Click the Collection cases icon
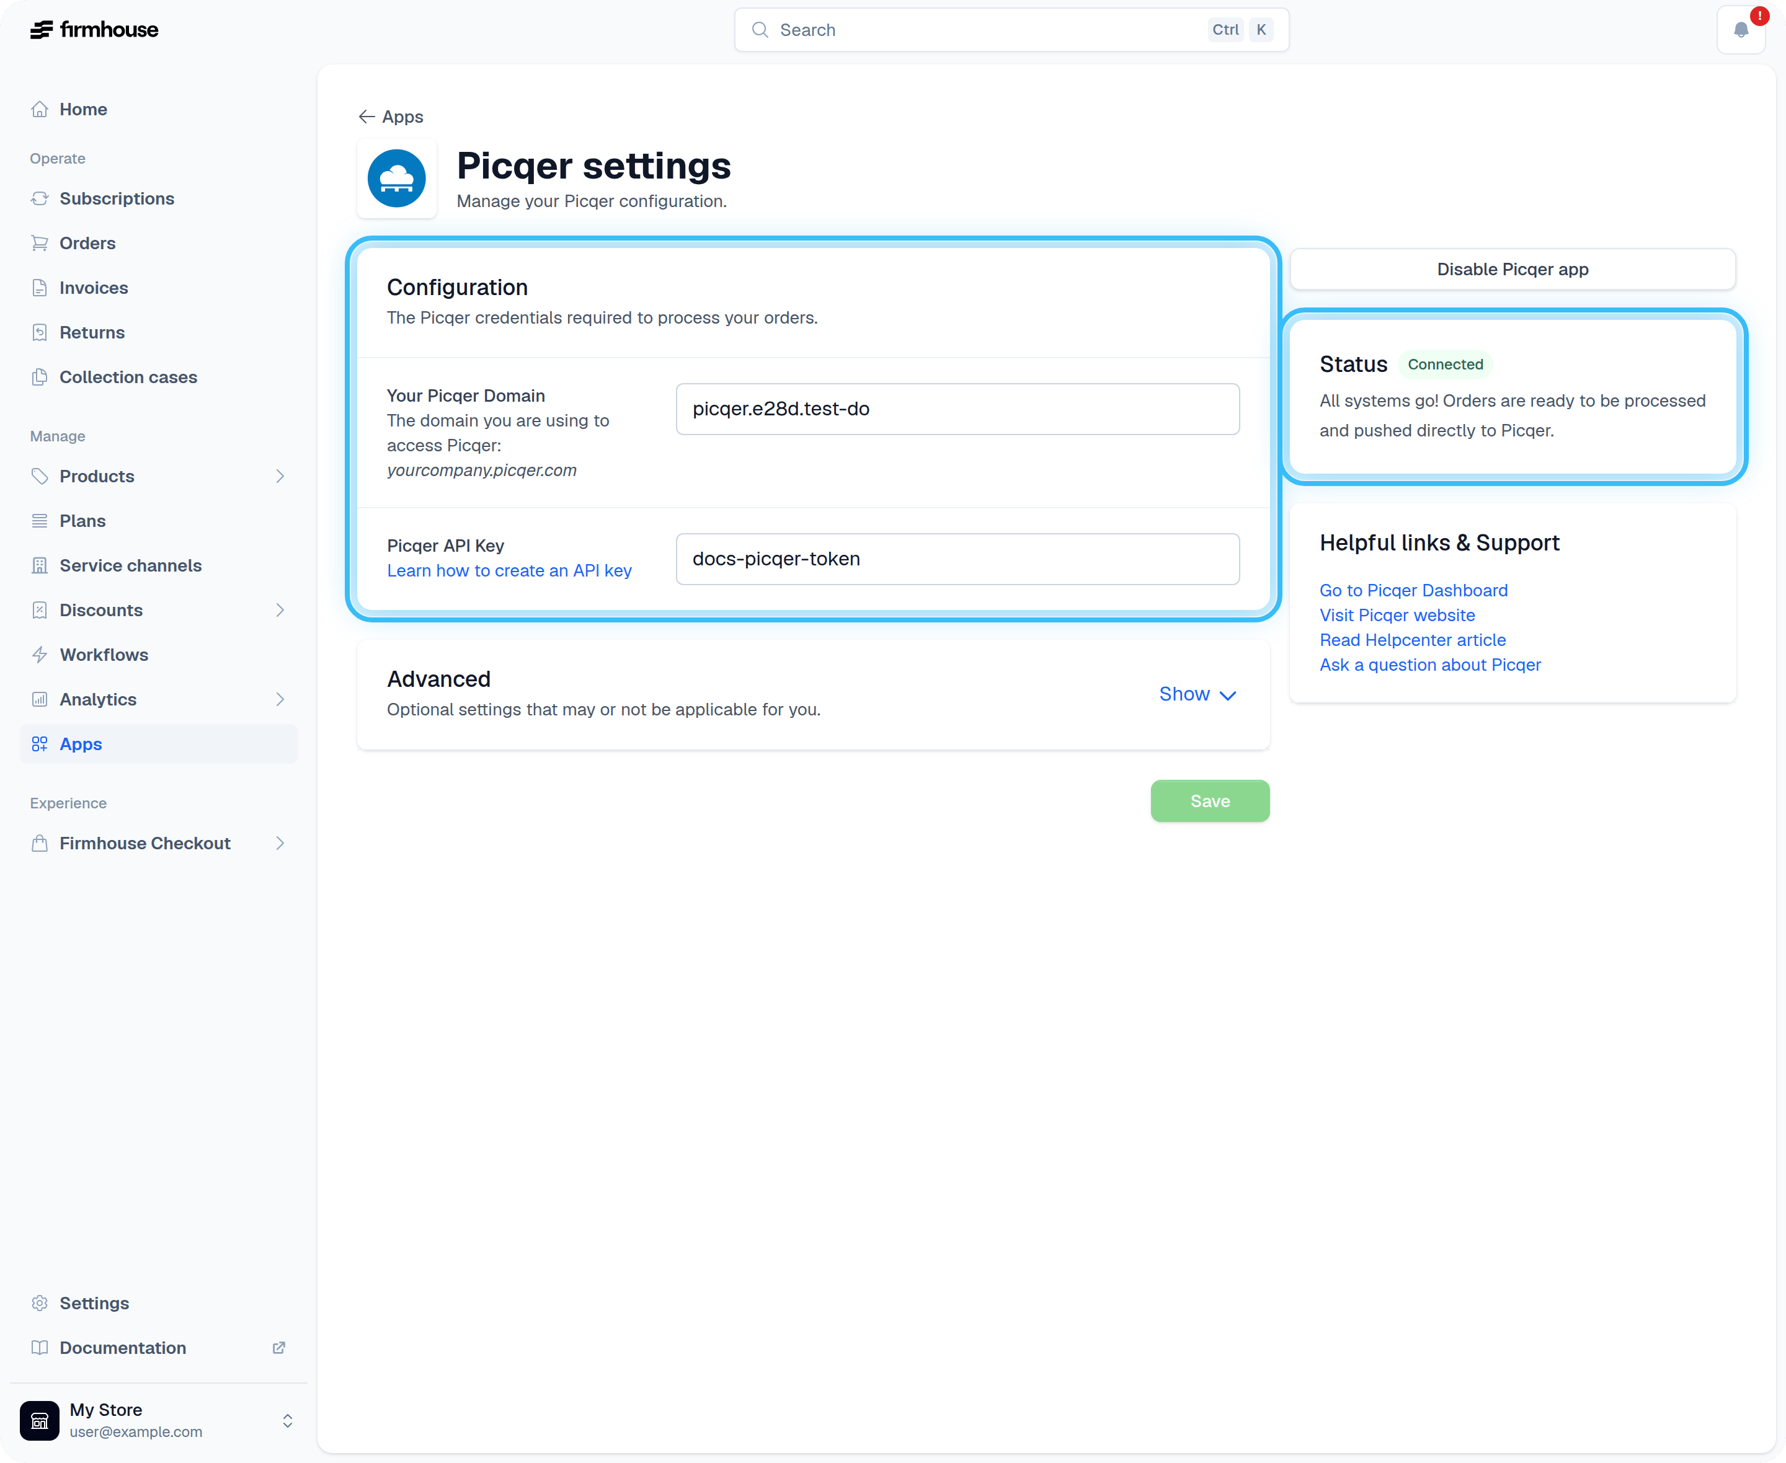 pos(40,378)
